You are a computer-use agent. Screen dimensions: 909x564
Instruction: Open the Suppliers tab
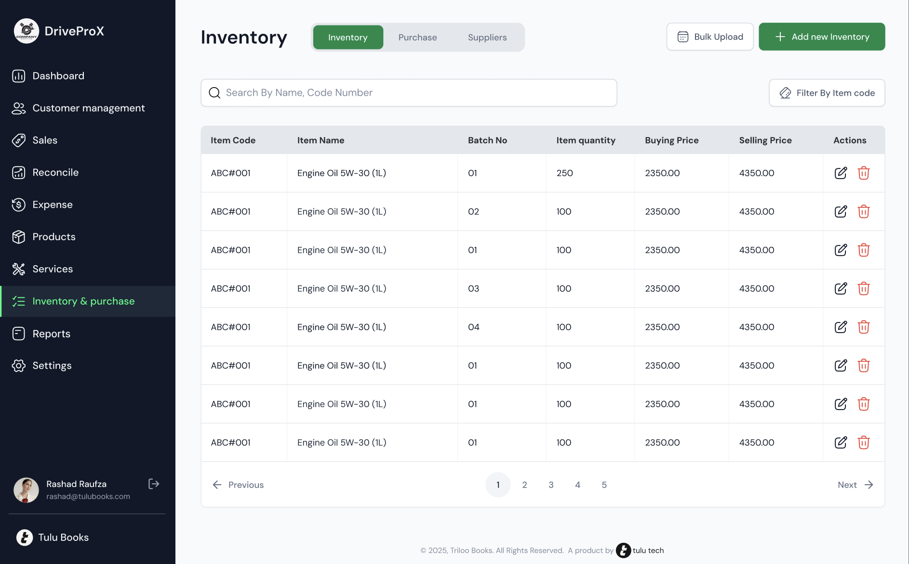coord(487,37)
